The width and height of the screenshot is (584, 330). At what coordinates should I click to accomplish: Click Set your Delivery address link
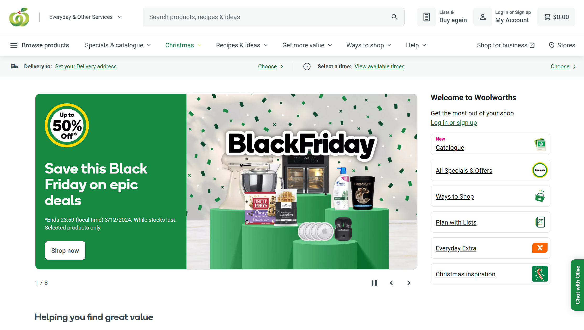tap(86, 66)
